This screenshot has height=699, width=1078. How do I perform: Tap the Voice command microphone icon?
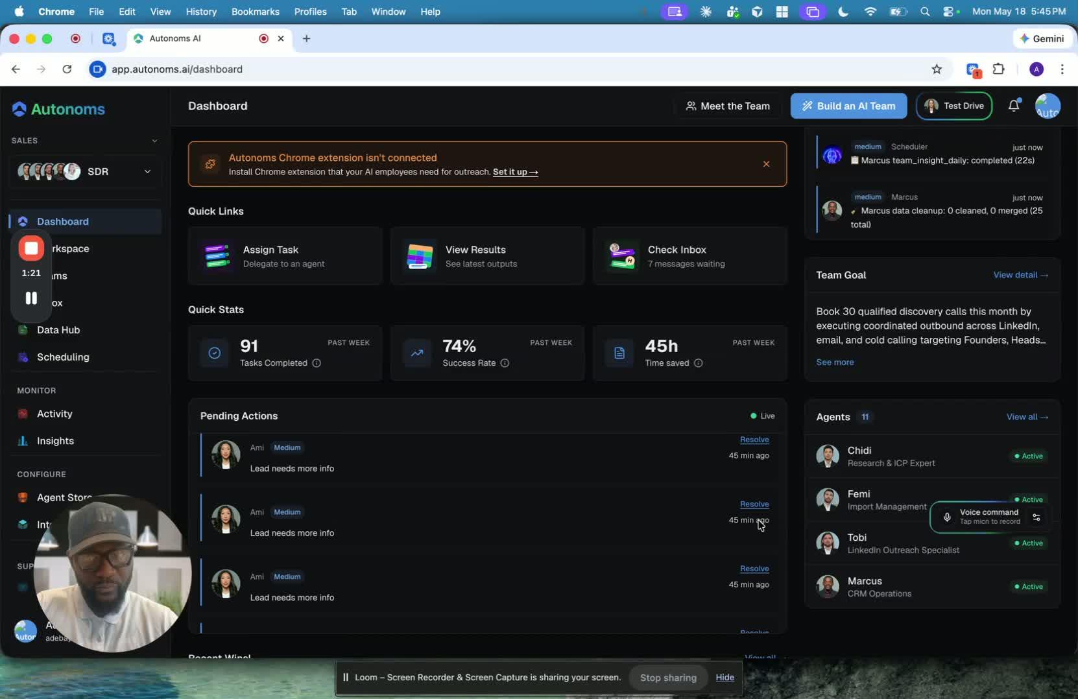(947, 517)
